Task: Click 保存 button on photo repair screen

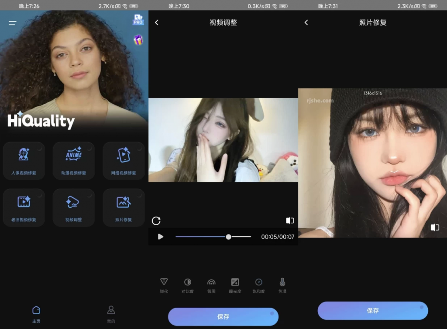Action: (372, 311)
